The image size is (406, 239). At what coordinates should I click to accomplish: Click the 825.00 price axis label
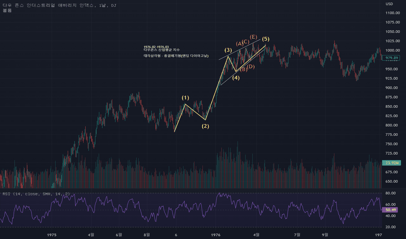click(392, 116)
